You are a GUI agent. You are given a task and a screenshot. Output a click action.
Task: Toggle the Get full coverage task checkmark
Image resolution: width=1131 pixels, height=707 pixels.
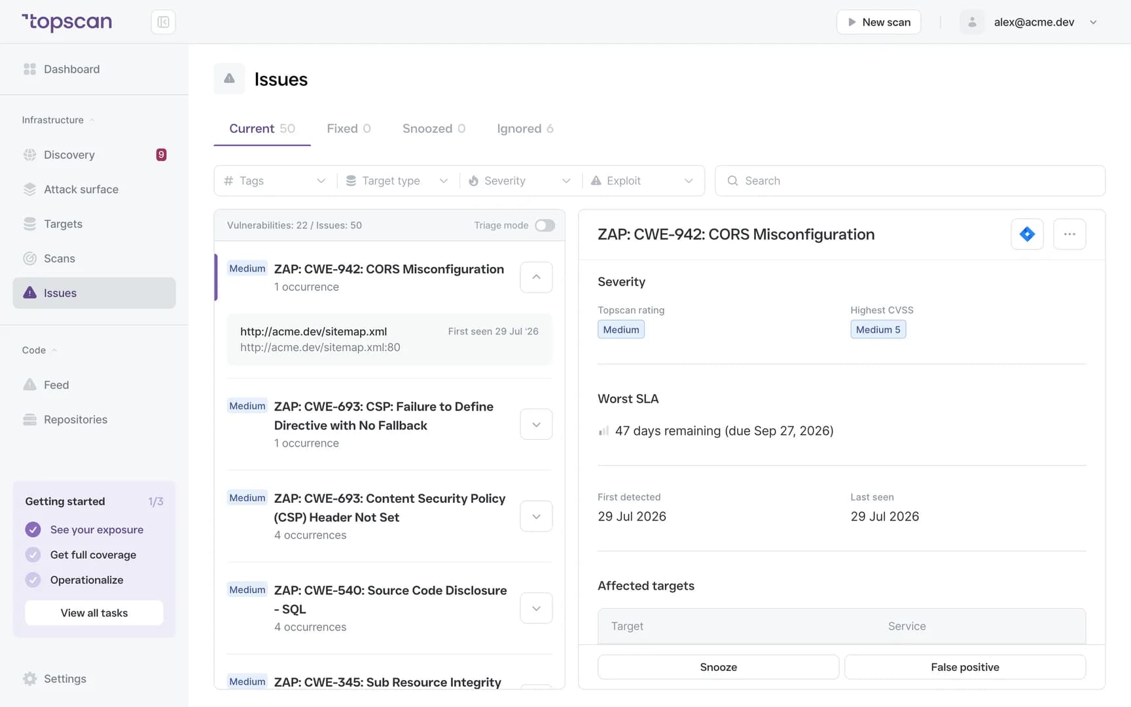coord(33,555)
